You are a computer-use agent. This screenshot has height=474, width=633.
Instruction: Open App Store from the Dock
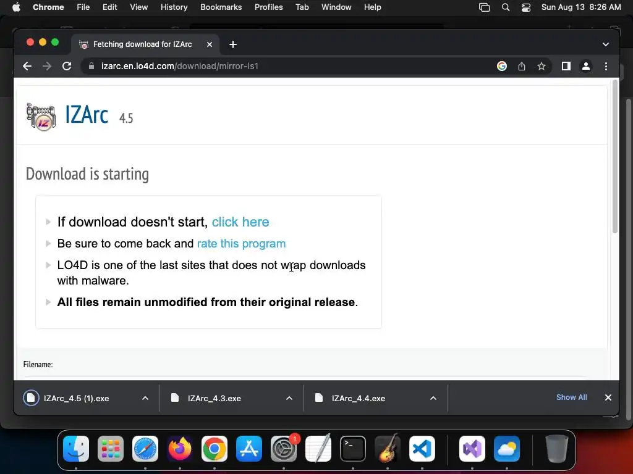[x=249, y=449]
